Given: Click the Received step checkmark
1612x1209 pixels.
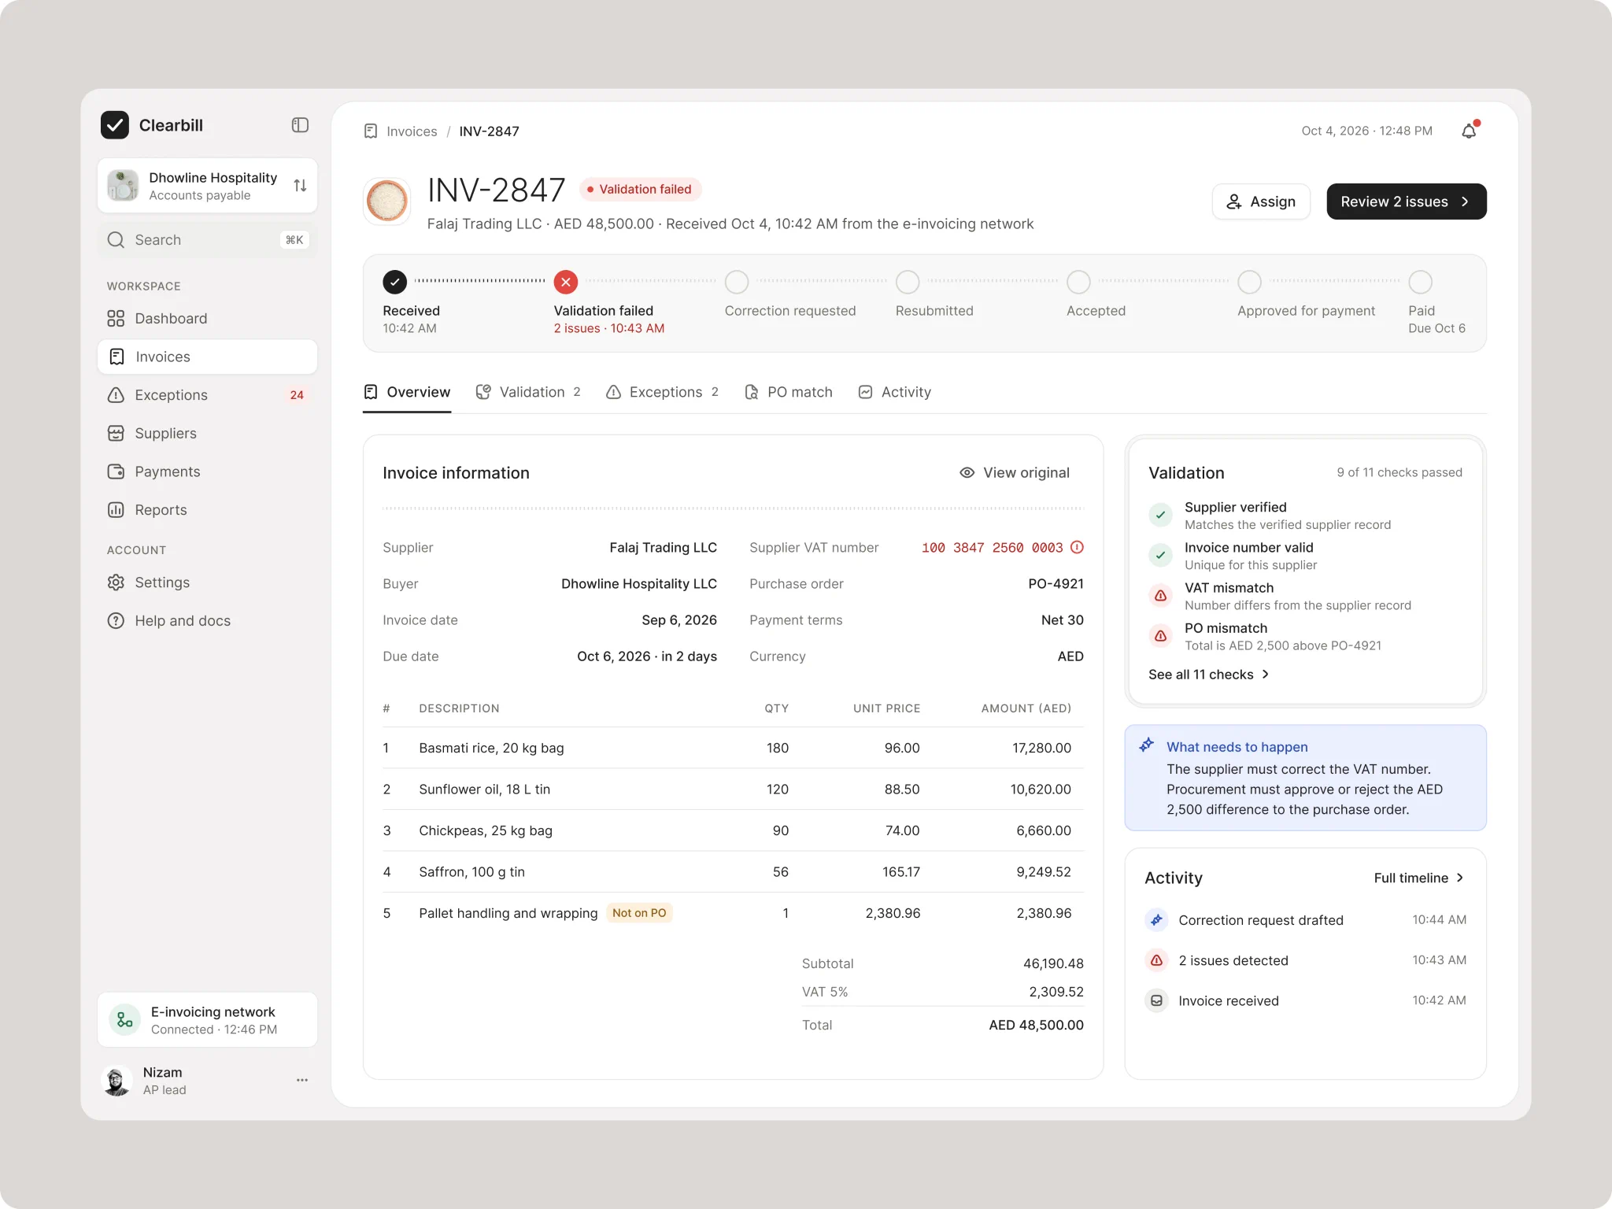Looking at the screenshot, I should click(x=394, y=281).
